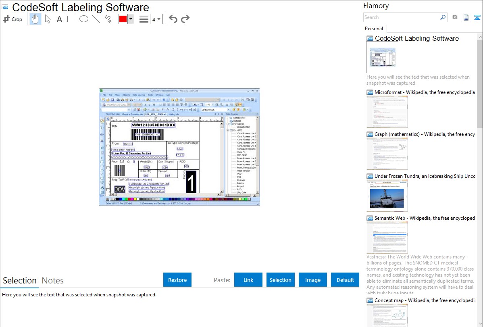
Task: Click the camera capture snapshot icon
Action: coord(455,17)
